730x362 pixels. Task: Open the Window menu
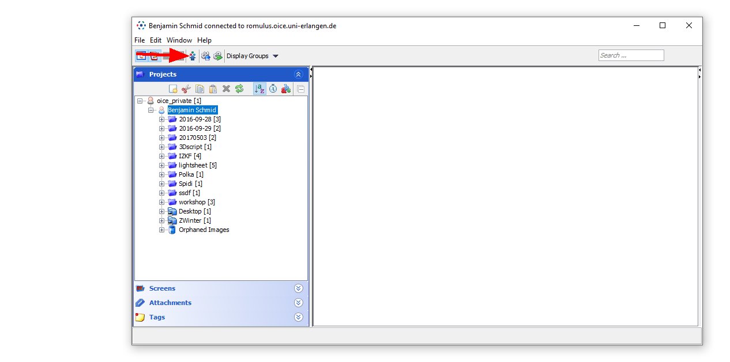coord(179,40)
